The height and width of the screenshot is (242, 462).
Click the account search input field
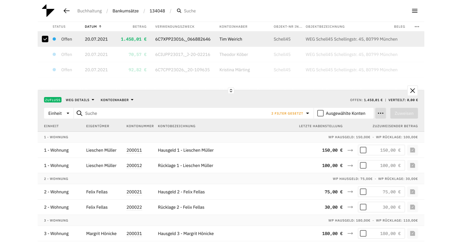coord(173,113)
